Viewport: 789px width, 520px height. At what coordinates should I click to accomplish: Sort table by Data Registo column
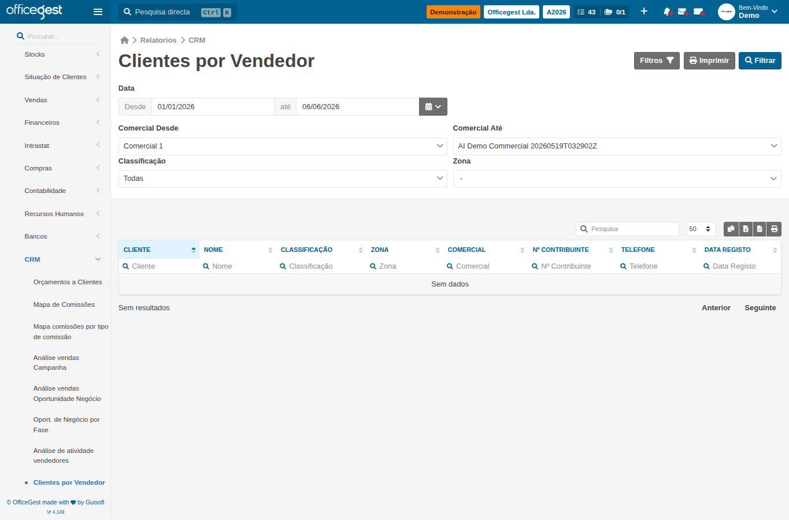tap(740, 250)
